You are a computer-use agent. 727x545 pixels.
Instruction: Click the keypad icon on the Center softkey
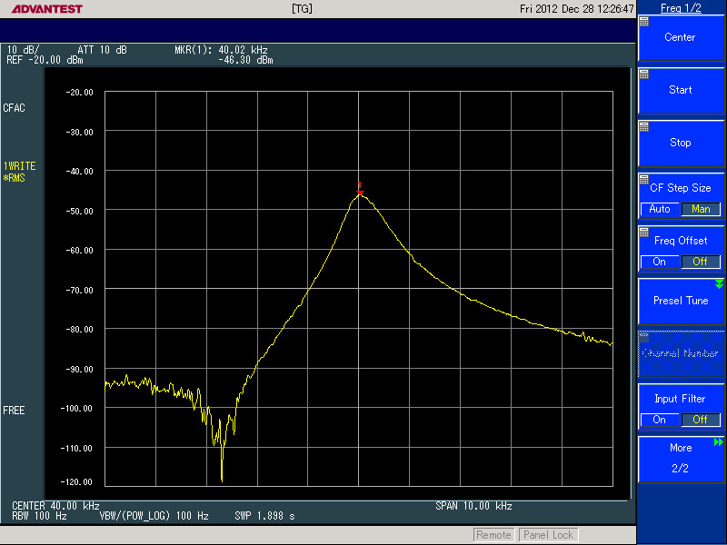pyautogui.click(x=644, y=21)
